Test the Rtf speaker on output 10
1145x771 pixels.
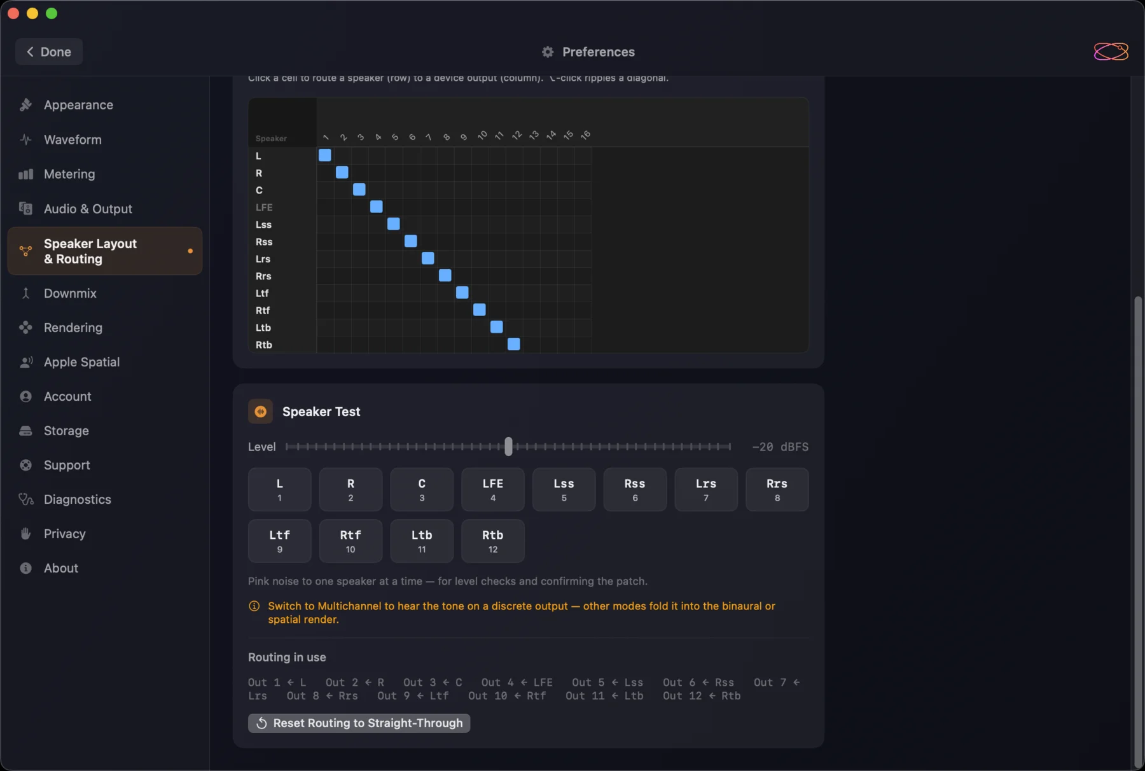pos(350,541)
